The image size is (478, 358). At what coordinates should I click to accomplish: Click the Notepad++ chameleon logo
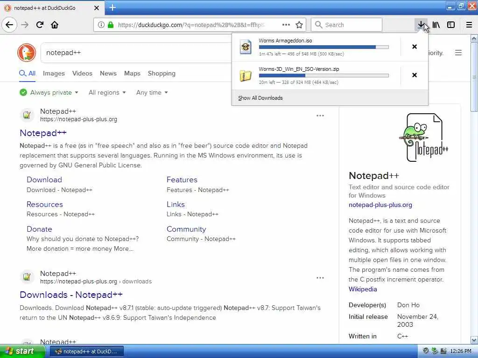tap(424, 138)
